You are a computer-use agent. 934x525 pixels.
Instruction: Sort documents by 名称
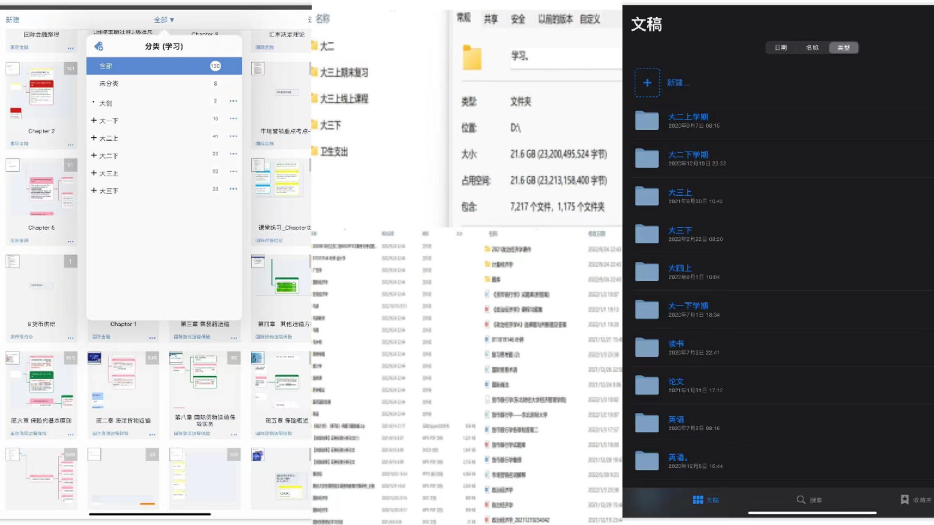[812, 48]
